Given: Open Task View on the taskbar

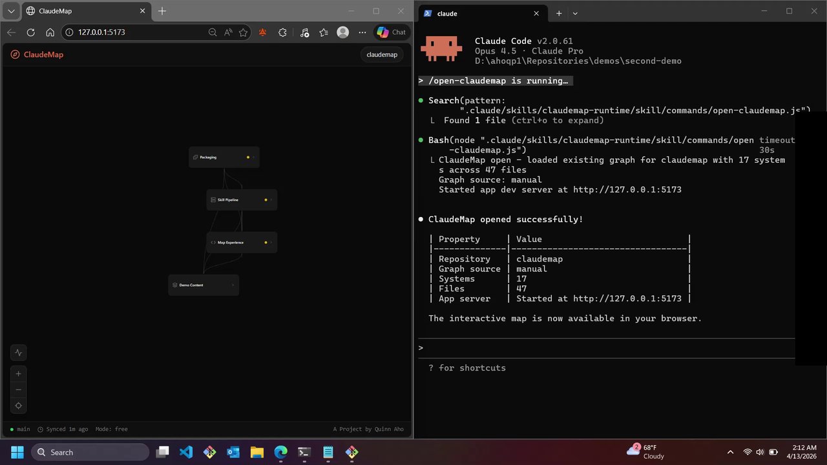Looking at the screenshot, I should tap(162, 452).
